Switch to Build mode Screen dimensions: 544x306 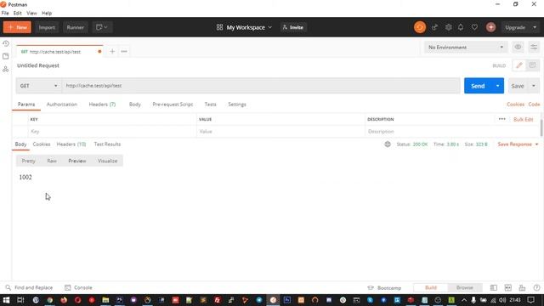pyautogui.click(x=431, y=287)
